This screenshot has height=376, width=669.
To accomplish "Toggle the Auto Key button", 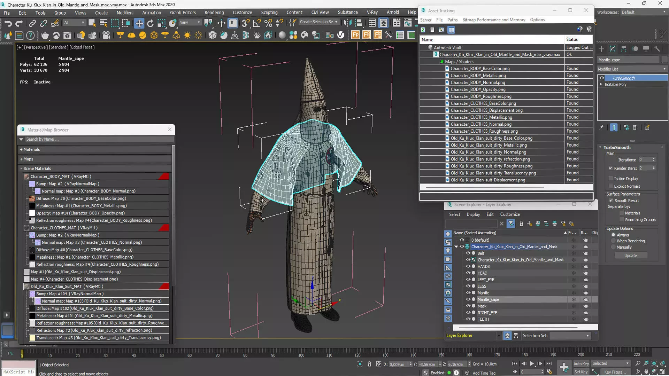I will (581, 363).
